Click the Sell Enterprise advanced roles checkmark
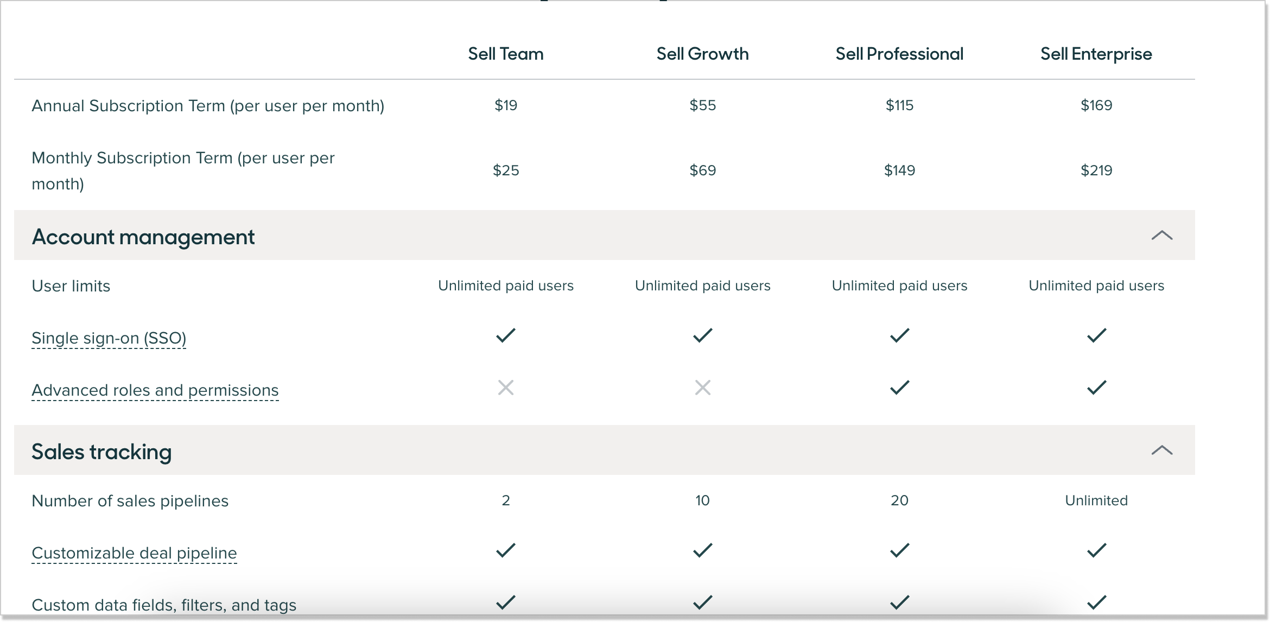Image resolution: width=1270 pixels, height=622 pixels. (x=1096, y=388)
